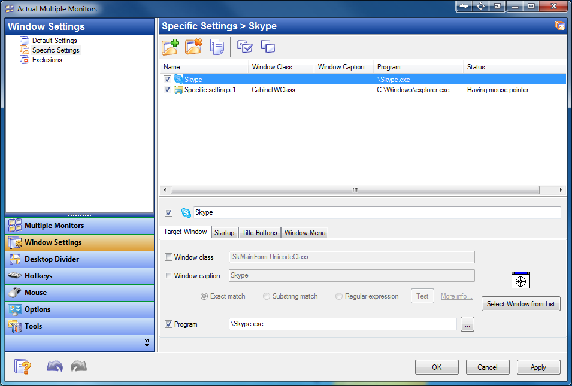Screen dimensions: 572x386
Task: Open the Desktop Divider section
Action: tap(80, 259)
